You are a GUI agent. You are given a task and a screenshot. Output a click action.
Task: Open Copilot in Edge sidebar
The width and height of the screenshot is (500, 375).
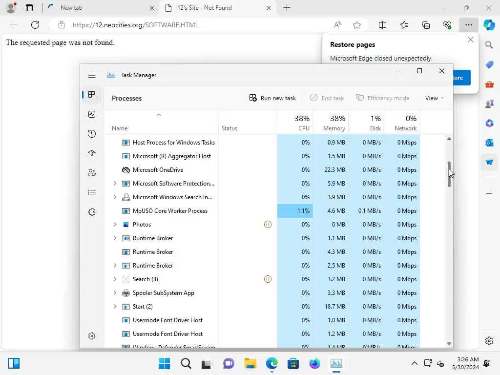[489, 25]
